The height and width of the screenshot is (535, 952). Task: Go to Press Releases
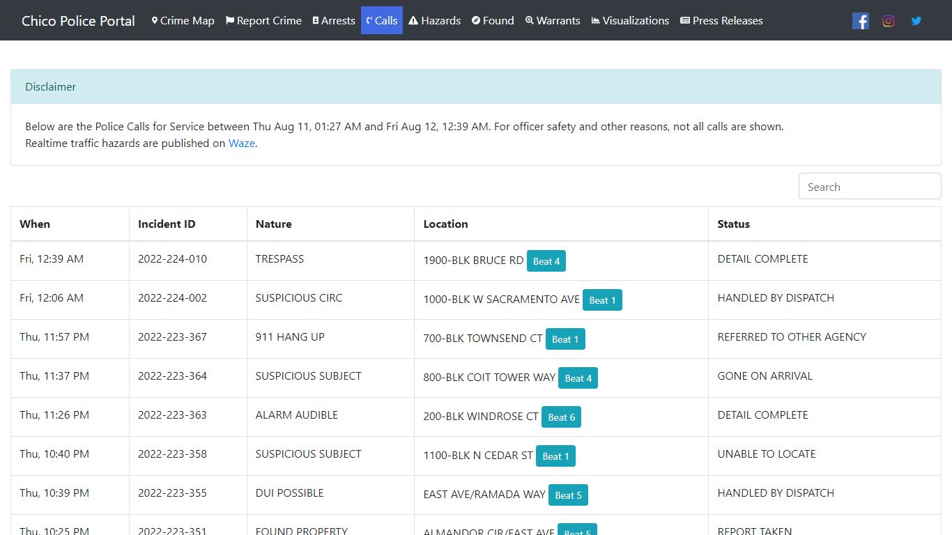pyautogui.click(x=721, y=21)
